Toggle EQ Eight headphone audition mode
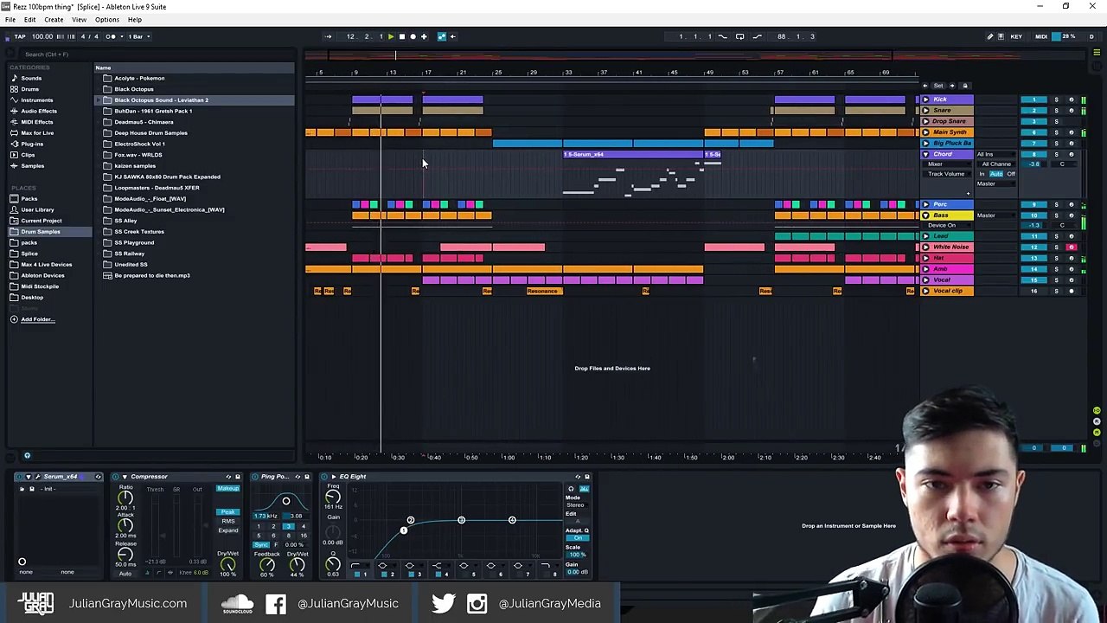The image size is (1107, 623). (x=571, y=489)
